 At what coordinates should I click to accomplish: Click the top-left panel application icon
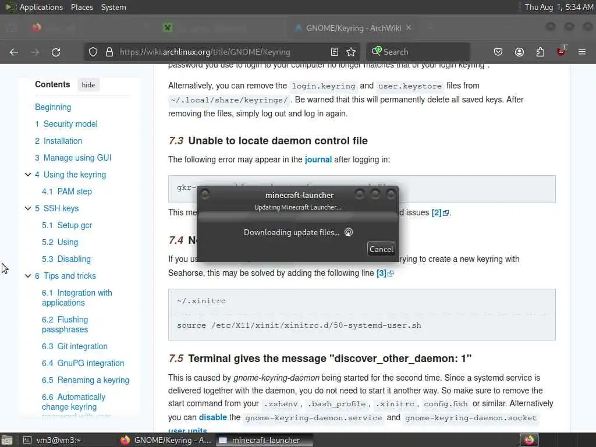10,7
